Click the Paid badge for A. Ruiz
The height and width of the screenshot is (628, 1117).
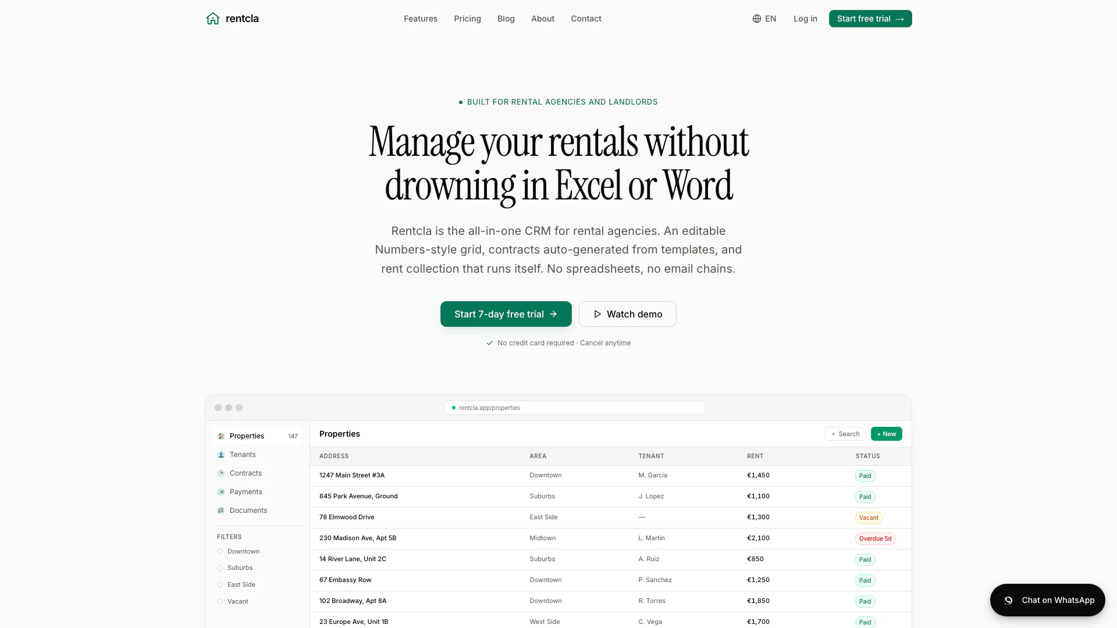pos(865,559)
